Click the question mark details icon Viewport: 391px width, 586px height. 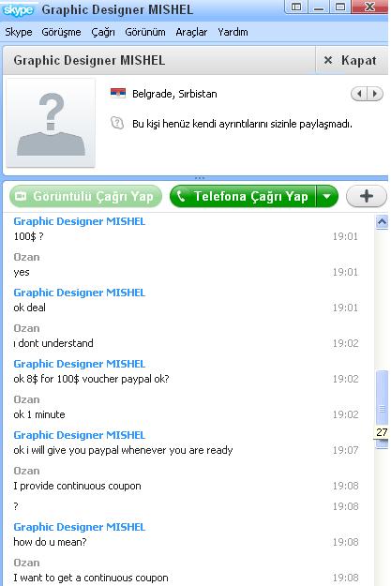117,123
